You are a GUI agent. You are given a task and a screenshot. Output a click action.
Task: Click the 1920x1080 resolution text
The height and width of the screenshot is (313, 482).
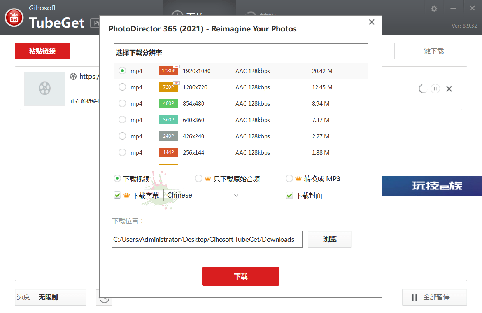pos(196,71)
